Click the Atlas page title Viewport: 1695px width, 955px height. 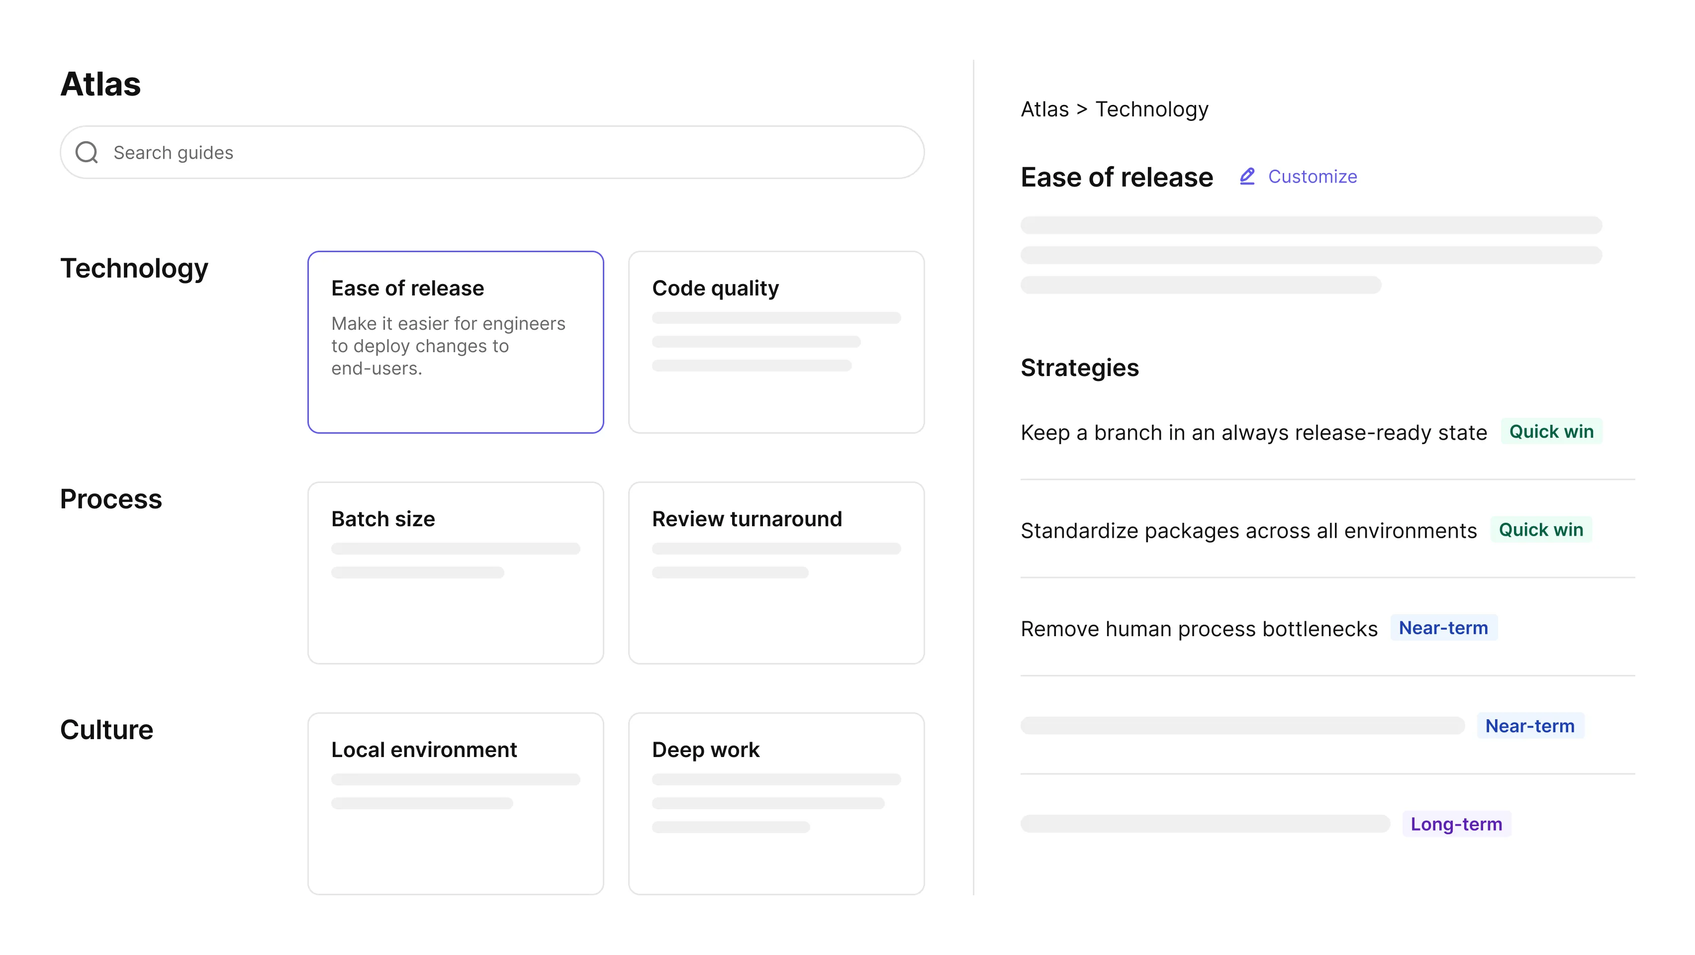pos(100,84)
